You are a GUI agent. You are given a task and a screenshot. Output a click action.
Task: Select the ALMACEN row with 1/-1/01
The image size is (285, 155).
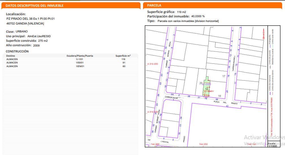pos(71,59)
